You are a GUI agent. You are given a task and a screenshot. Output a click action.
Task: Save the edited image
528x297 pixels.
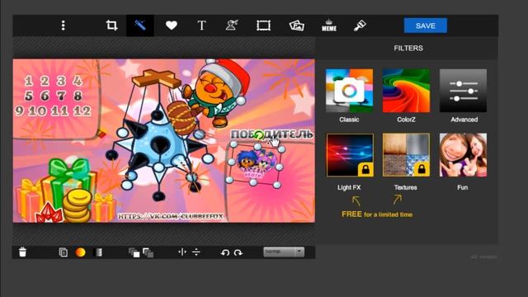pyautogui.click(x=426, y=26)
